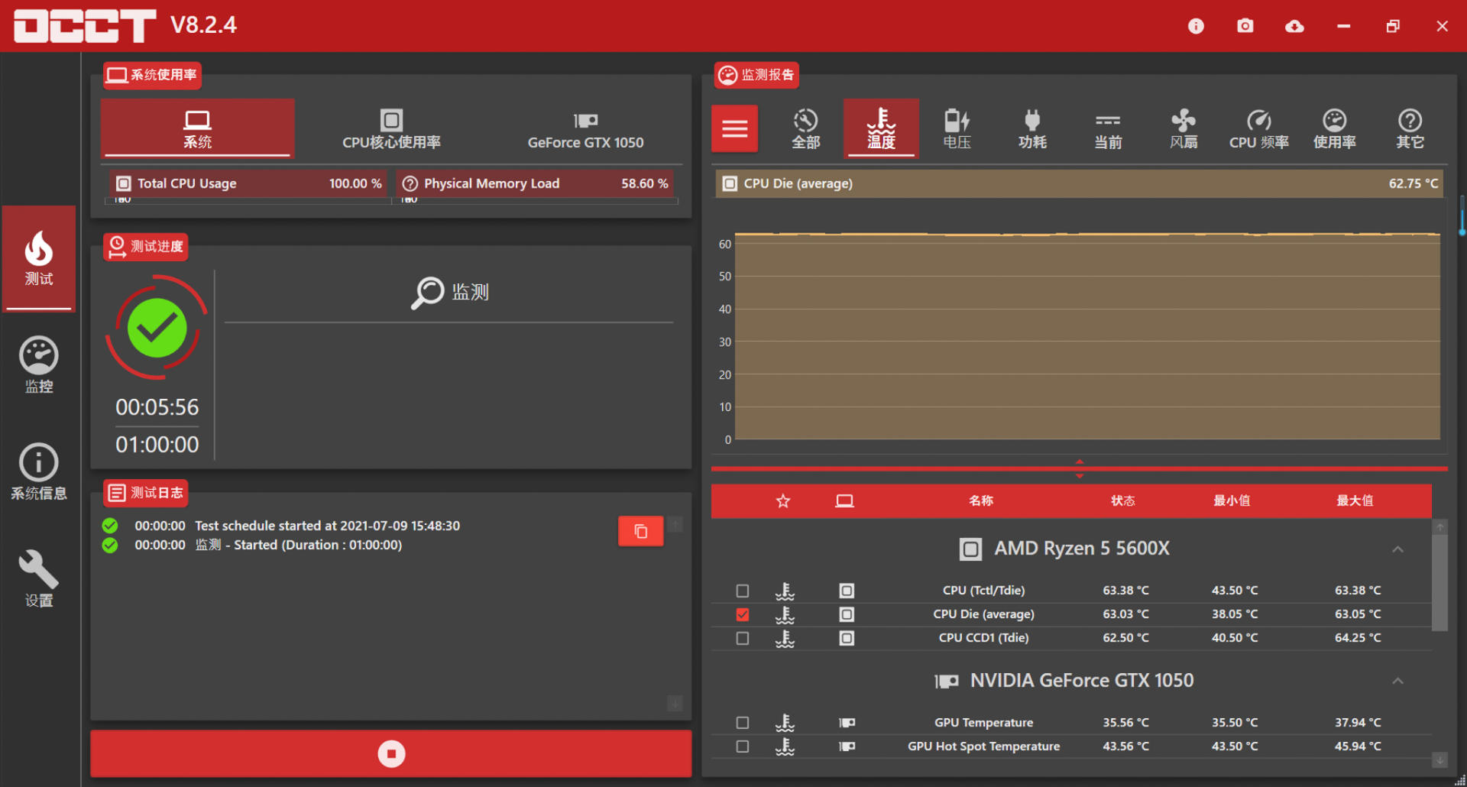Sort by 名称 (Name) column header
Image resolution: width=1467 pixels, height=787 pixels.
click(x=981, y=501)
